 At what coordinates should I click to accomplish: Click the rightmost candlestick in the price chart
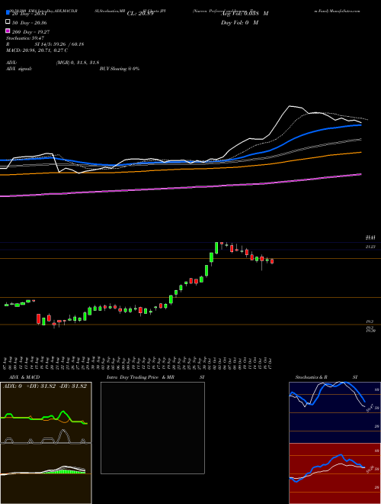(x=272, y=261)
